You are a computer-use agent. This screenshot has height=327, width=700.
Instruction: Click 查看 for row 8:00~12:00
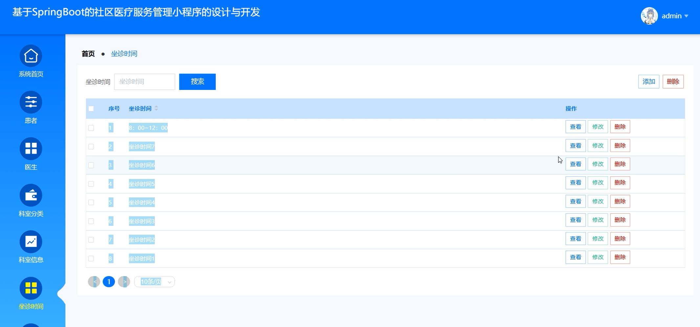[576, 127]
